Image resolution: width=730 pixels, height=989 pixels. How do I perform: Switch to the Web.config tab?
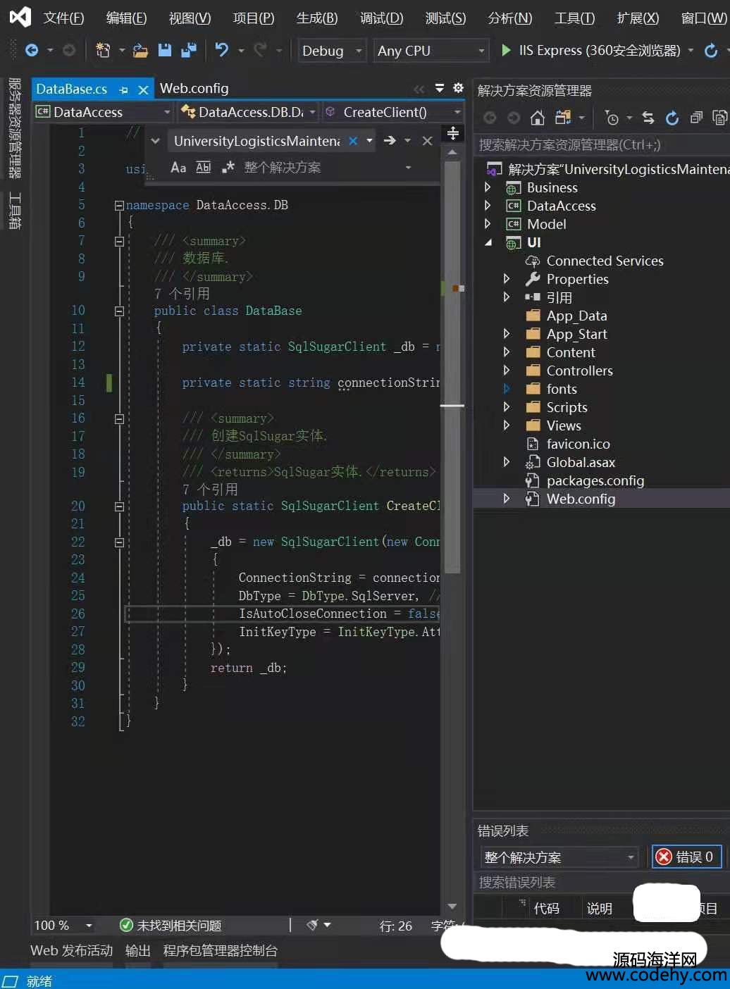click(x=194, y=88)
